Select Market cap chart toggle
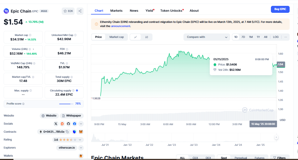Image resolution: width=298 pixels, height=160 pixels. point(116,37)
